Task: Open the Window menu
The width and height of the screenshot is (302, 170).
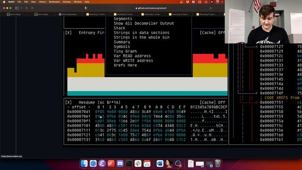Action: 77,2
